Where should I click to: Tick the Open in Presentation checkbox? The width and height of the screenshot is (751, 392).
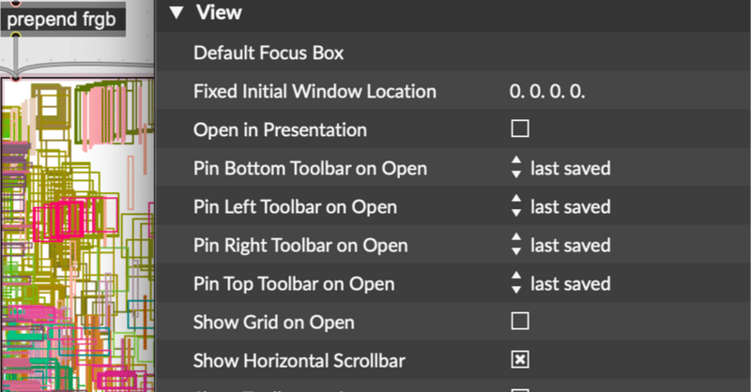tap(520, 129)
